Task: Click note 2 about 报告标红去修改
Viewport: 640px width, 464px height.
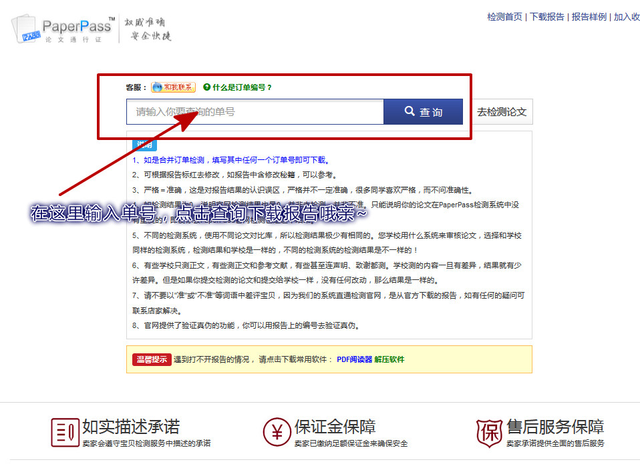Action: [235, 175]
